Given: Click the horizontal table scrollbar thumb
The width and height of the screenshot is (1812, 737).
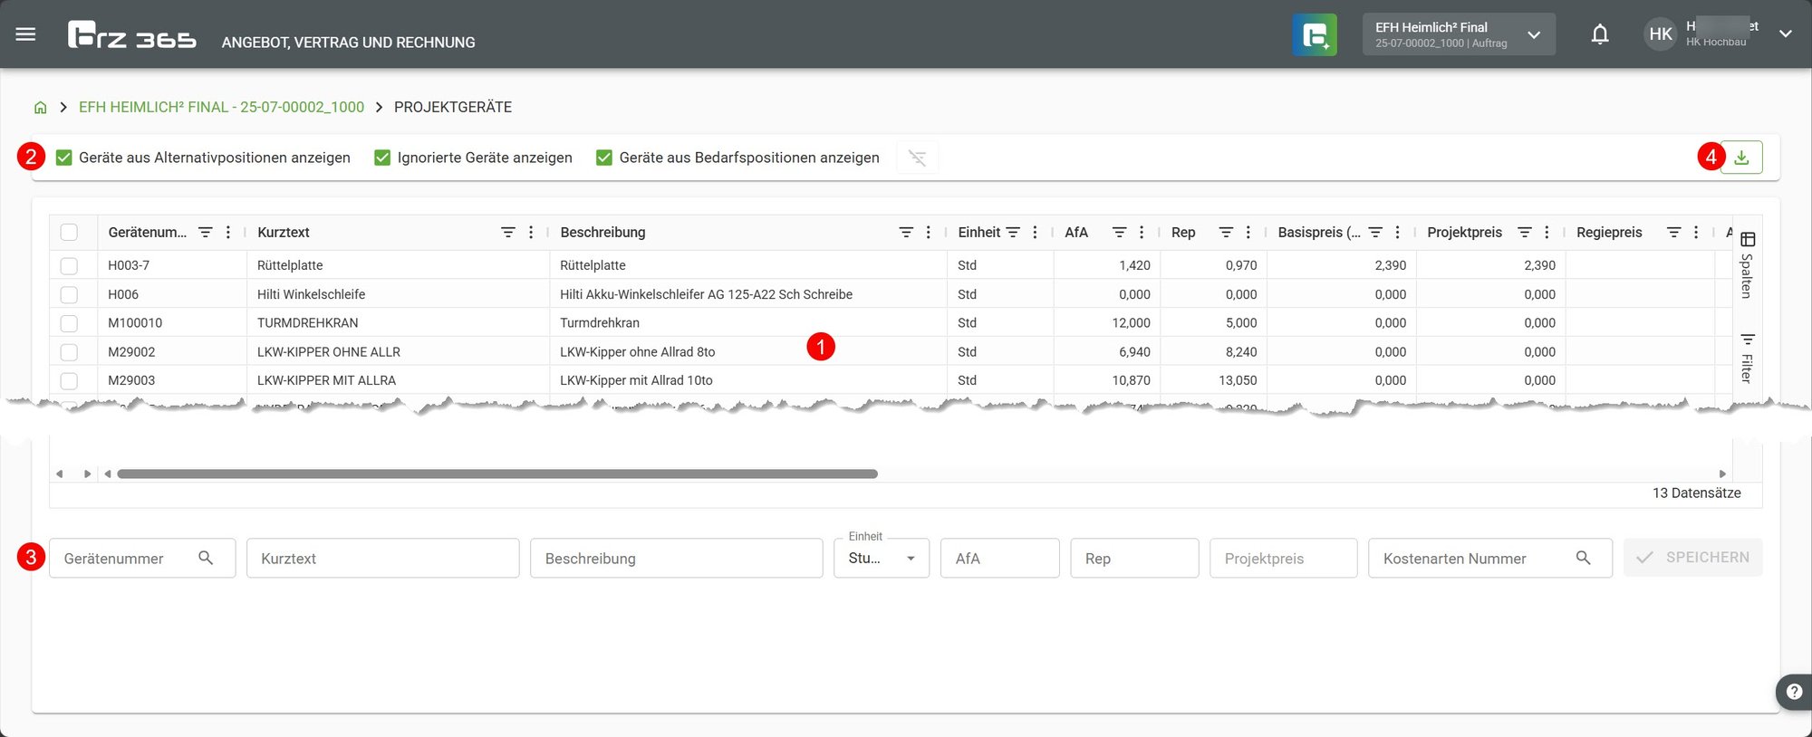Looking at the screenshot, I should [497, 474].
